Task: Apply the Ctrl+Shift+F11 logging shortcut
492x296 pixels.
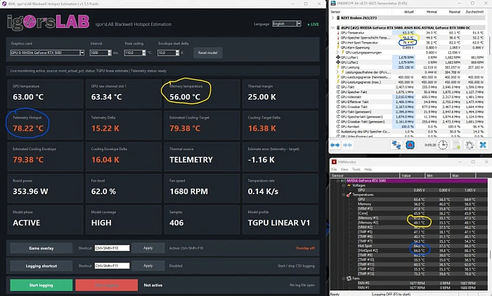Action: point(148,266)
